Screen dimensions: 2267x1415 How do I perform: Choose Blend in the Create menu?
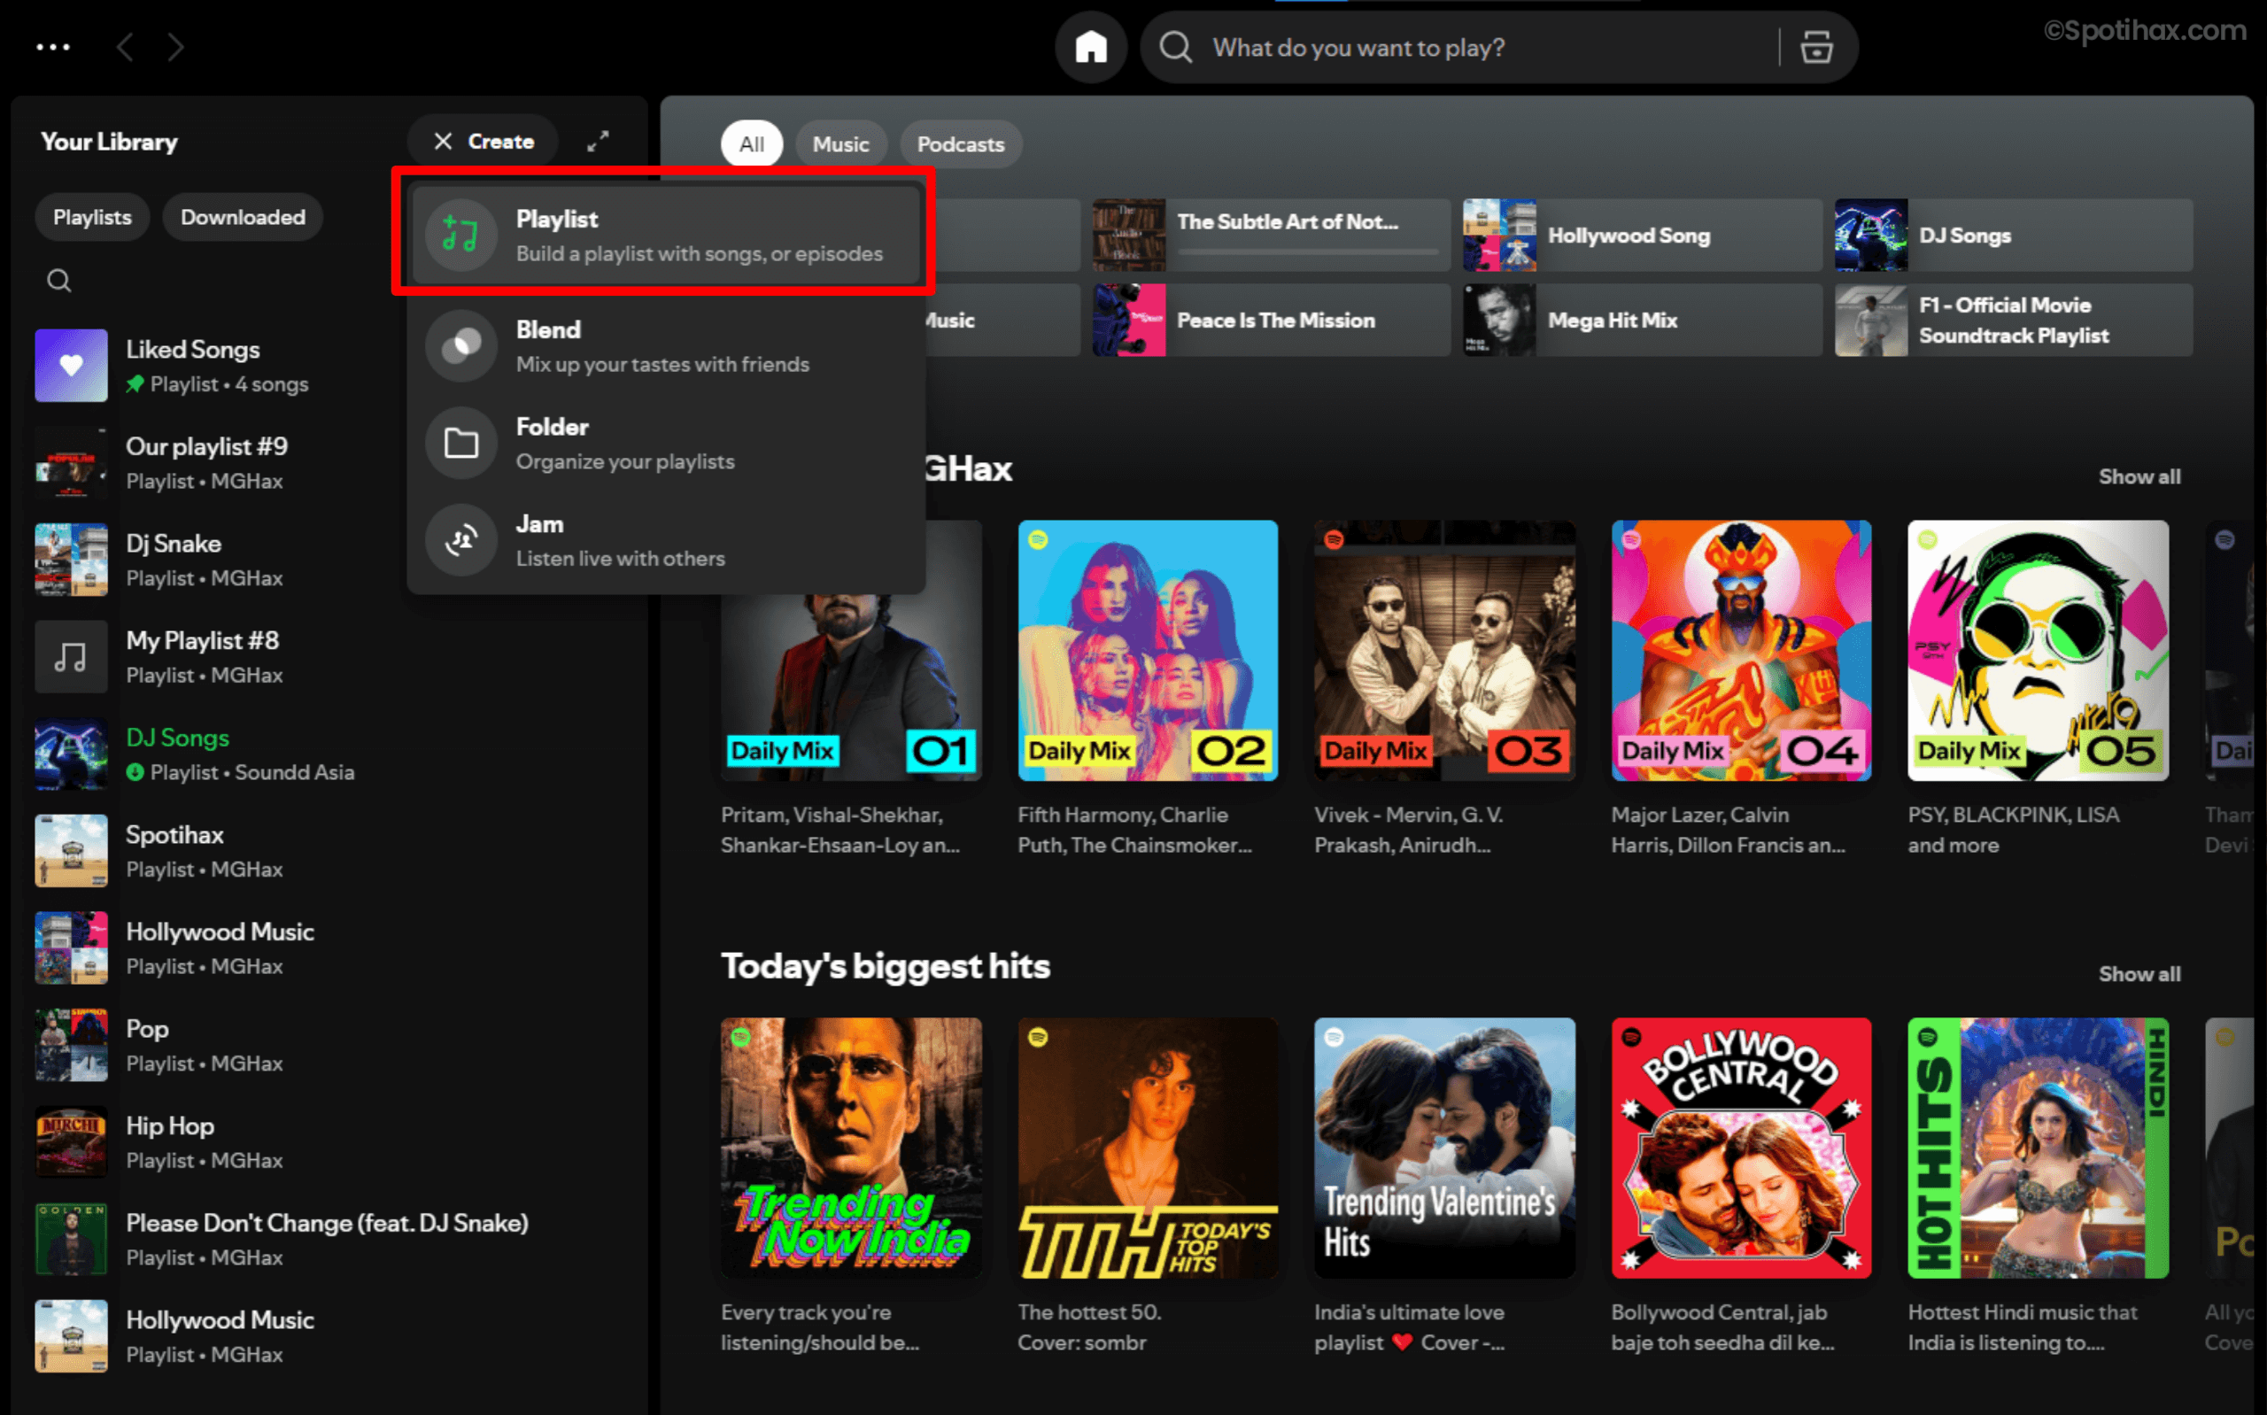[x=666, y=346]
